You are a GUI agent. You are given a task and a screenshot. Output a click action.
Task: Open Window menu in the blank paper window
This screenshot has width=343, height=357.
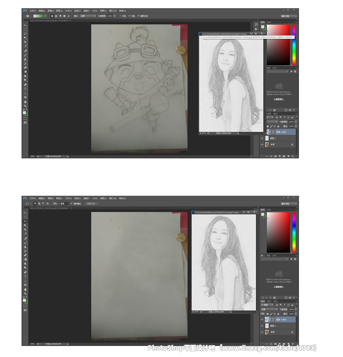pyautogui.click(x=113, y=198)
